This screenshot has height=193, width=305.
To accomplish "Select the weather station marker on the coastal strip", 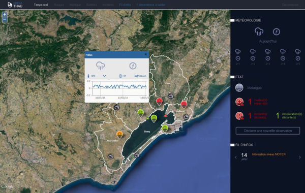I will click(x=137, y=155).
